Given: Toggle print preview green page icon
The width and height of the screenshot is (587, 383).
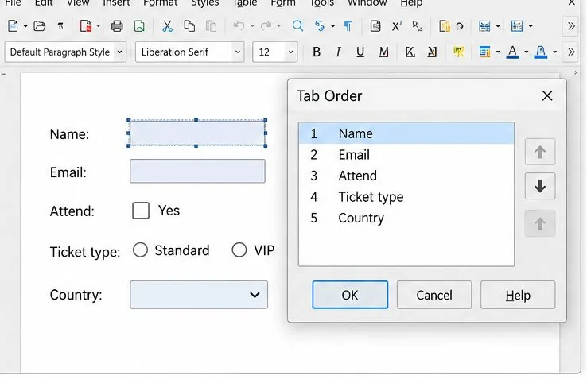Looking at the screenshot, I should tap(139, 26).
